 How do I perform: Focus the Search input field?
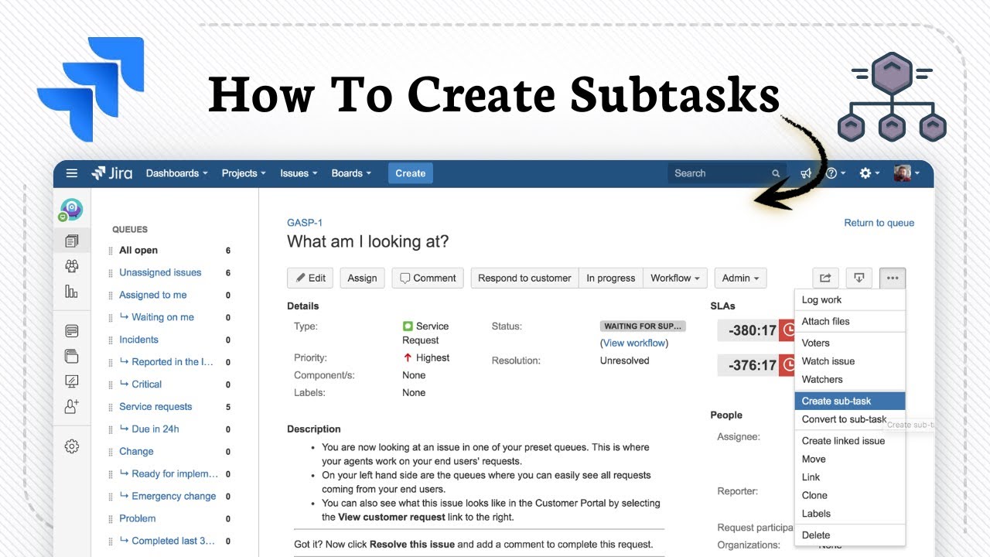coord(727,173)
